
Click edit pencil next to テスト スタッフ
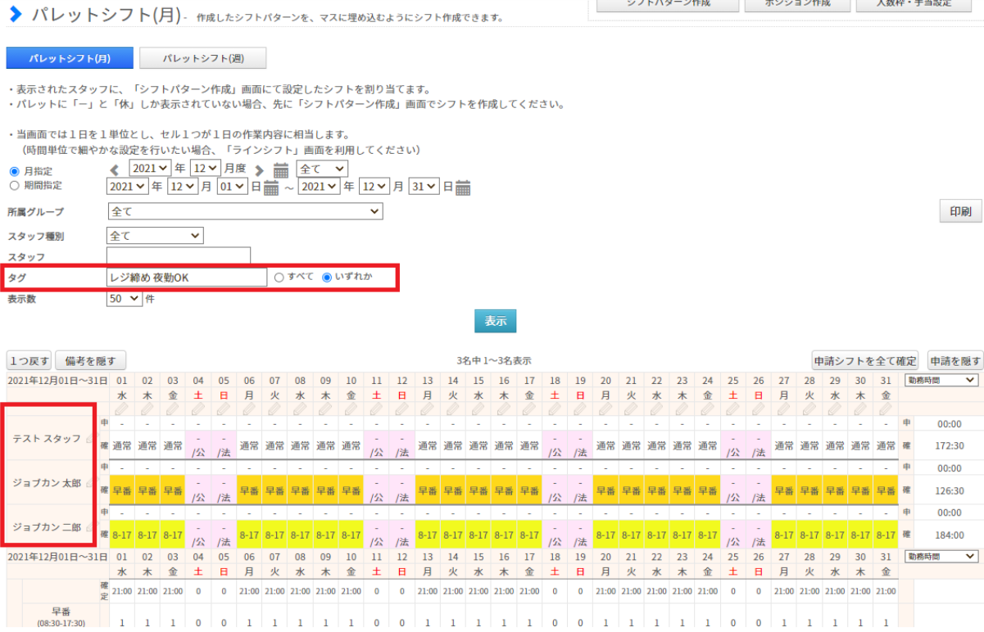[x=89, y=440]
